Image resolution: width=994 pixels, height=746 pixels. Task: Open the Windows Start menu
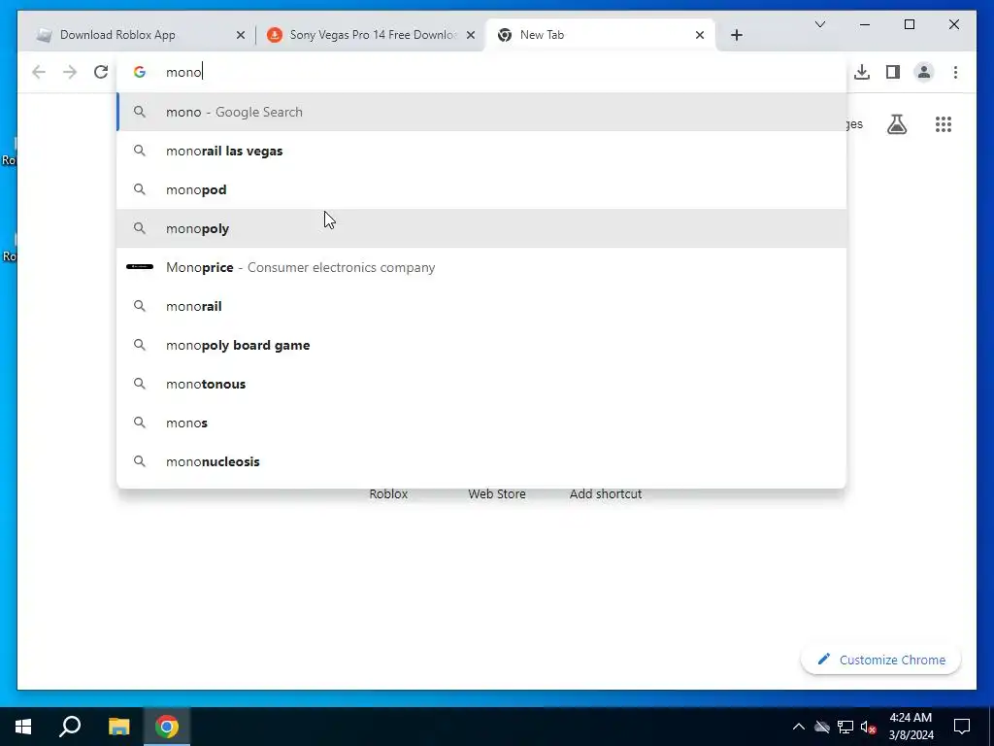pyautogui.click(x=23, y=727)
